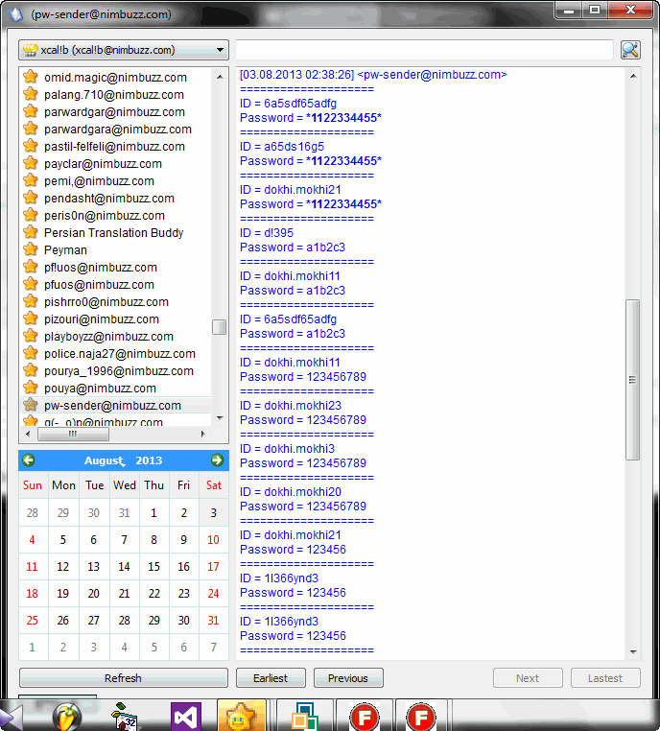Click star icon next to palang.710@nimbuzz.com
This screenshot has height=731, width=660.
tap(31, 94)
